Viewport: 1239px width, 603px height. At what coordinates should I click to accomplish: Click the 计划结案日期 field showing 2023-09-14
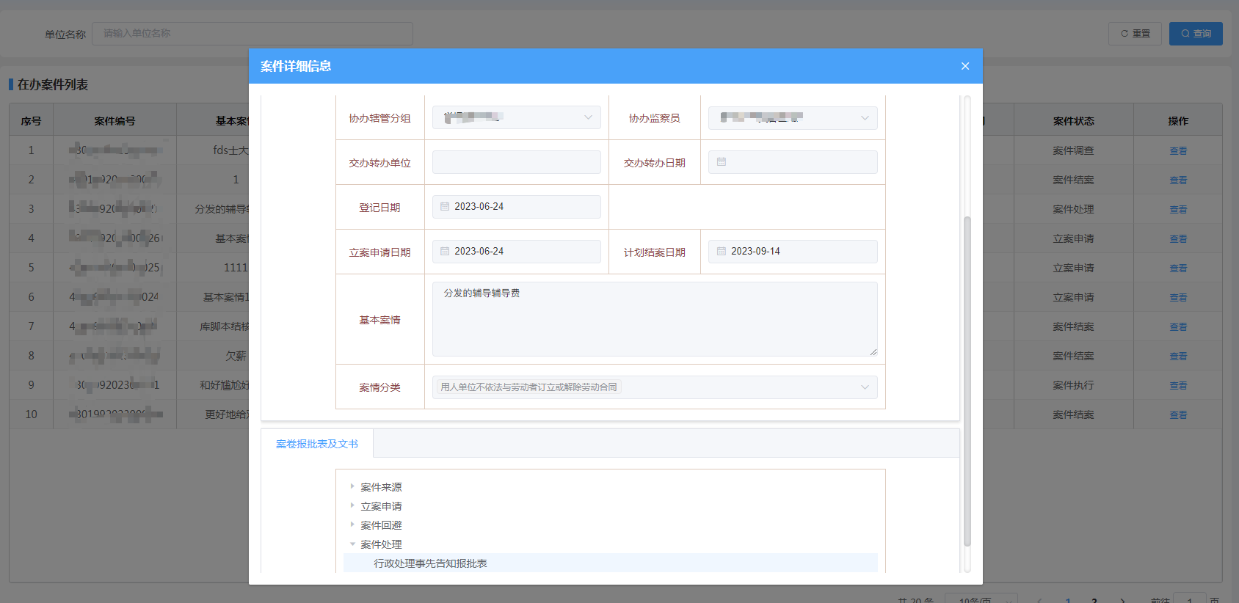(793, 252)
